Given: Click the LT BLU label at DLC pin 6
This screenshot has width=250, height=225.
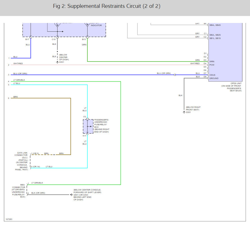Looking at the screenshot, I should (49, 166).
